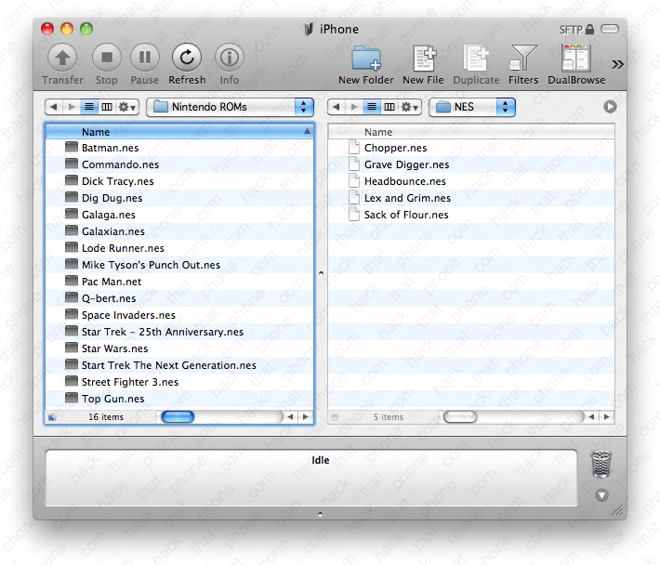Create a New File
Viewport: 660px width, 565px height.
423,59
